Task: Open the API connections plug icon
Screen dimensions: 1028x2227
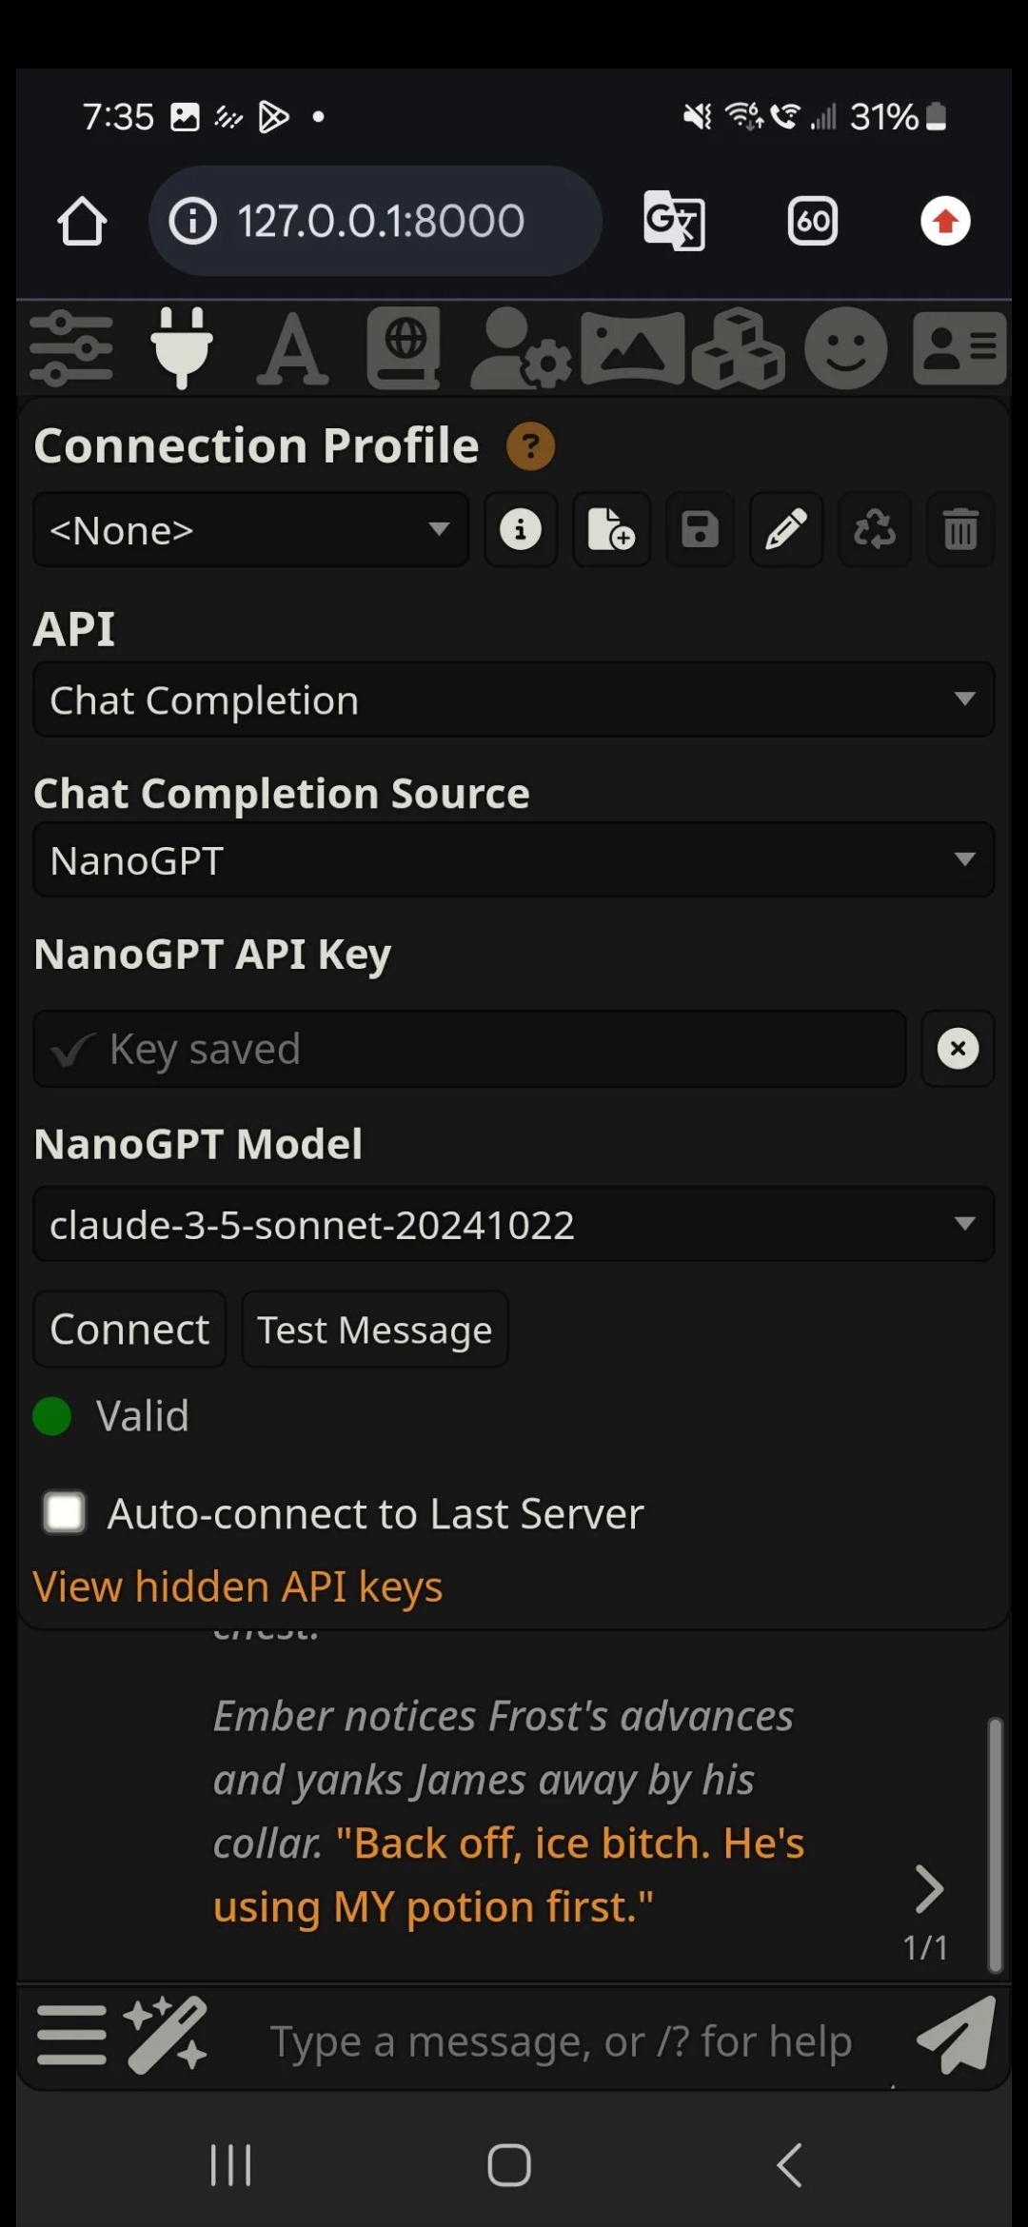Action: click(x=182, y=348)
